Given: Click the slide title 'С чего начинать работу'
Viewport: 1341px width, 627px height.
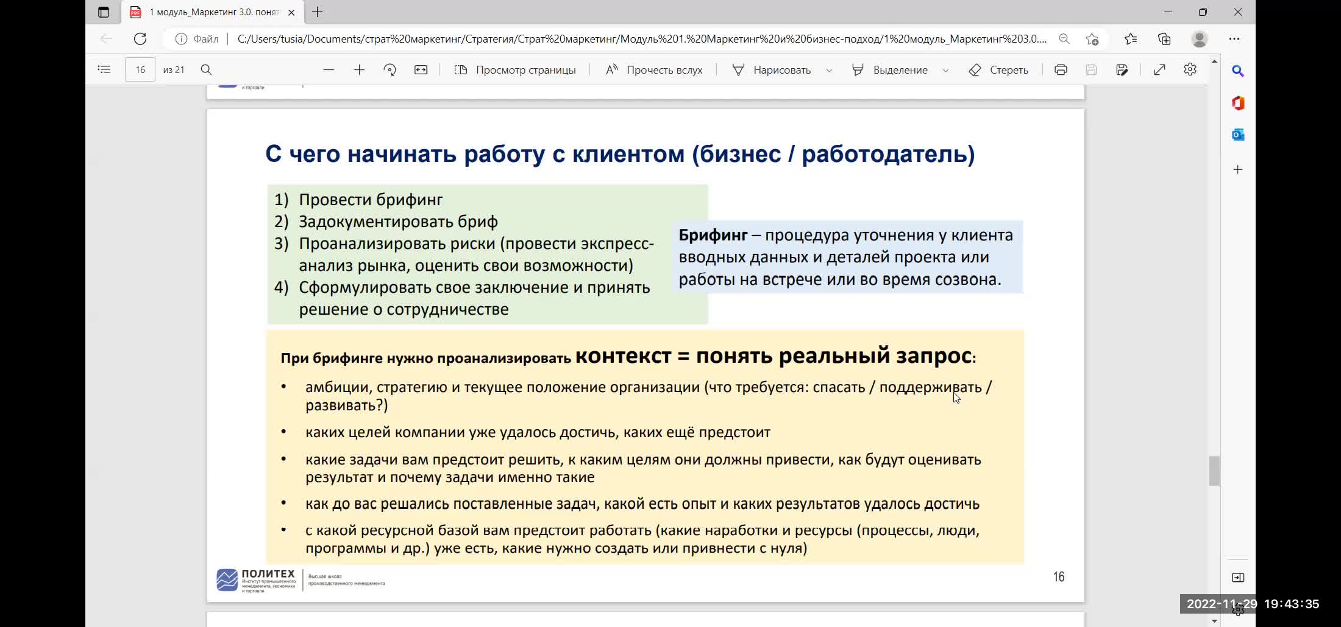Looking at the screenshot, I should (x=620, y=154).
